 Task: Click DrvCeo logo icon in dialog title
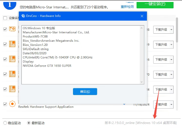[23, 16]
